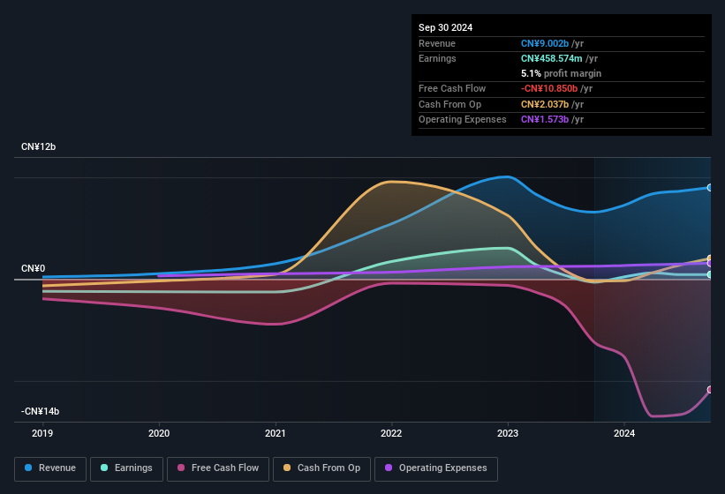Toggle the Operating Expenses legend button

(x=436, y=468)
